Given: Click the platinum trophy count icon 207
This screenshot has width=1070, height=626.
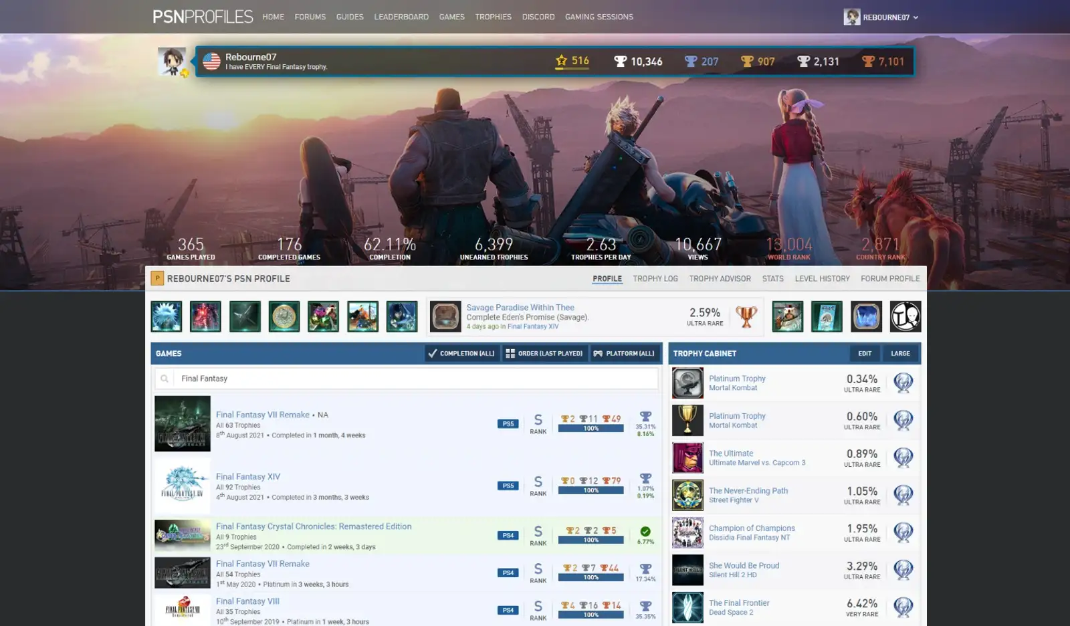Looking at the screenshot, I should 691,62.
